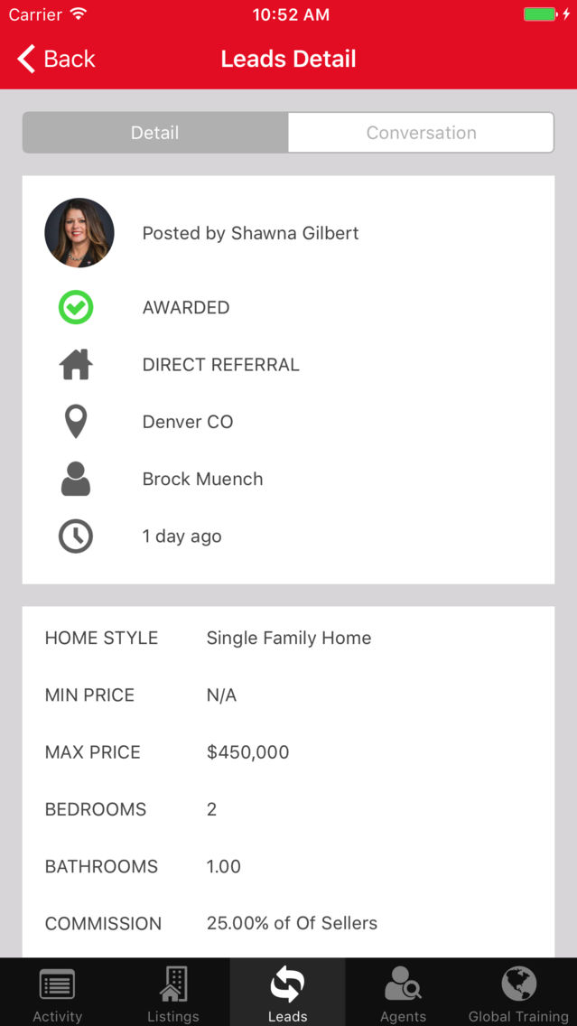
Task: Select the Detail tab
Action: click(154, 132)
